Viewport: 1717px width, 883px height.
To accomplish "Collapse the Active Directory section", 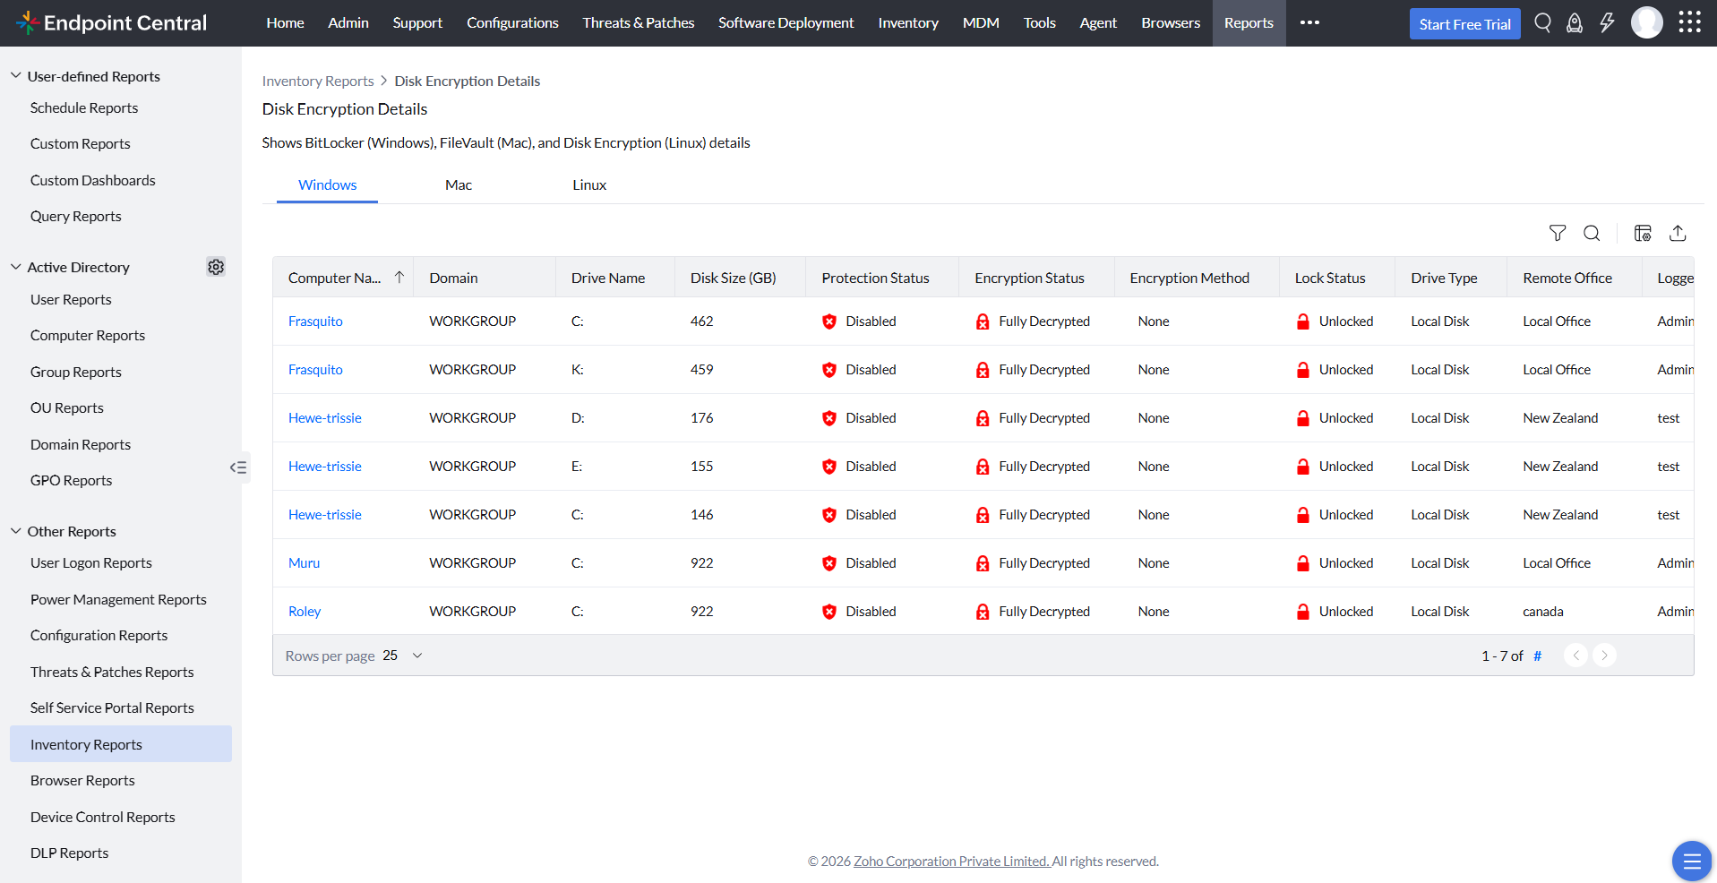I will pyautogui.click(x=15, y=267).
